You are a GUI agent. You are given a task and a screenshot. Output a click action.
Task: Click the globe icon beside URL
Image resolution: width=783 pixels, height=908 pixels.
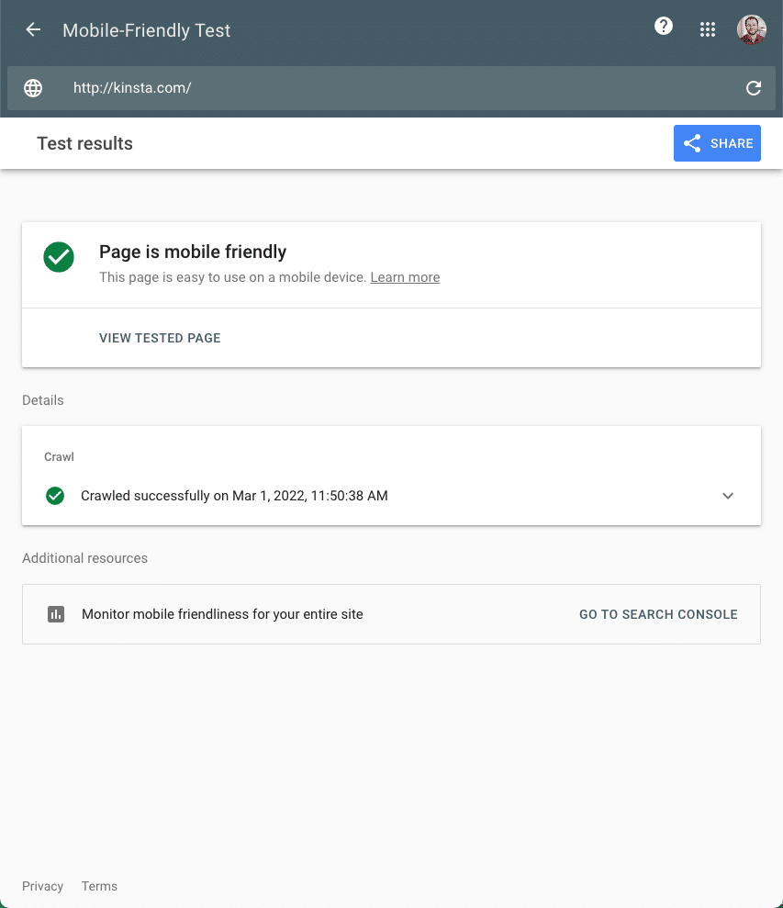pos(33,88)
